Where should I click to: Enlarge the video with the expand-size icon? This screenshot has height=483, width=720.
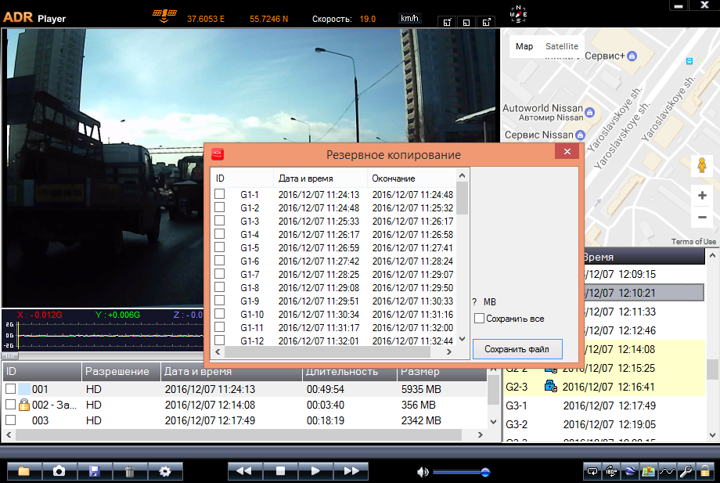(486, 22)
